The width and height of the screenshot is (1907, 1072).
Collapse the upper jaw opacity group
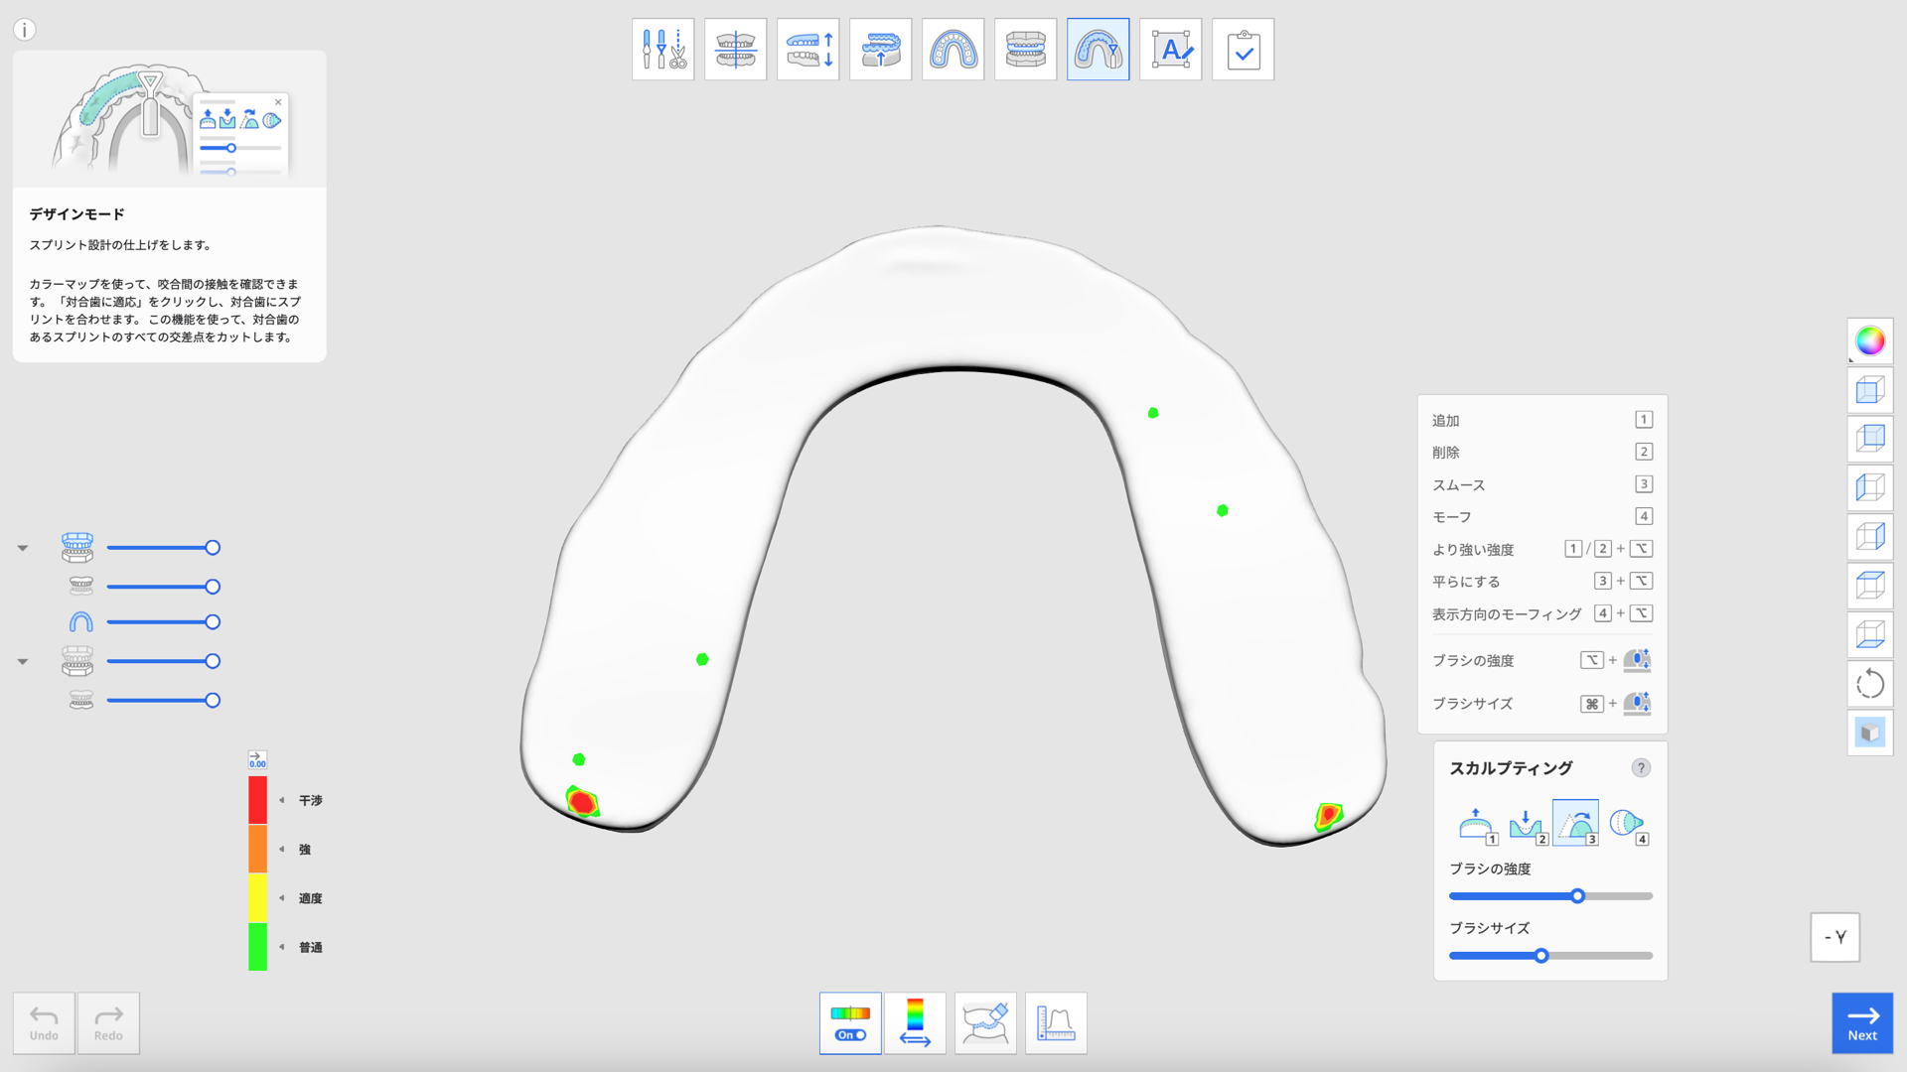coord(22,547)
